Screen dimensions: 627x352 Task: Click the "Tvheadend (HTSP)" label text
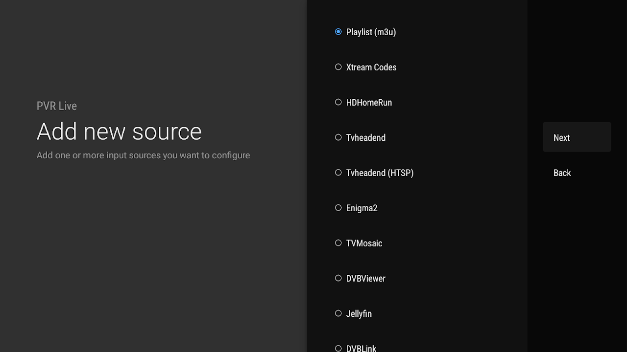point(380,173)
